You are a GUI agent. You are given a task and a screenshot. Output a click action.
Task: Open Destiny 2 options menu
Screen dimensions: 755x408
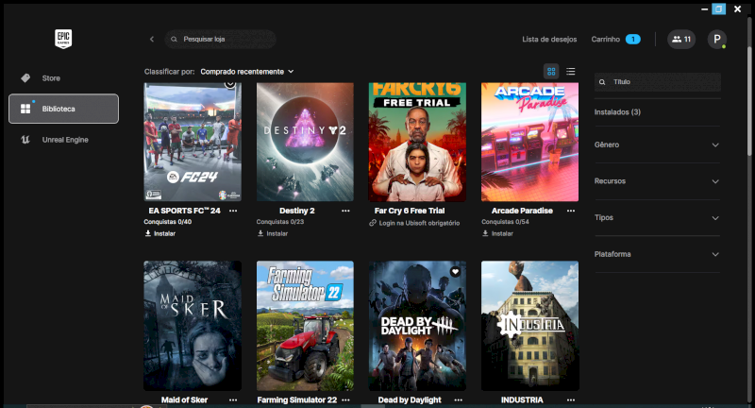coord(345,211)
